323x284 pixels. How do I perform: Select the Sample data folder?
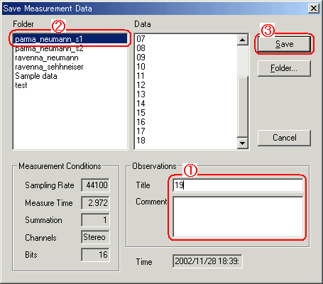click(x=70, y=76)
